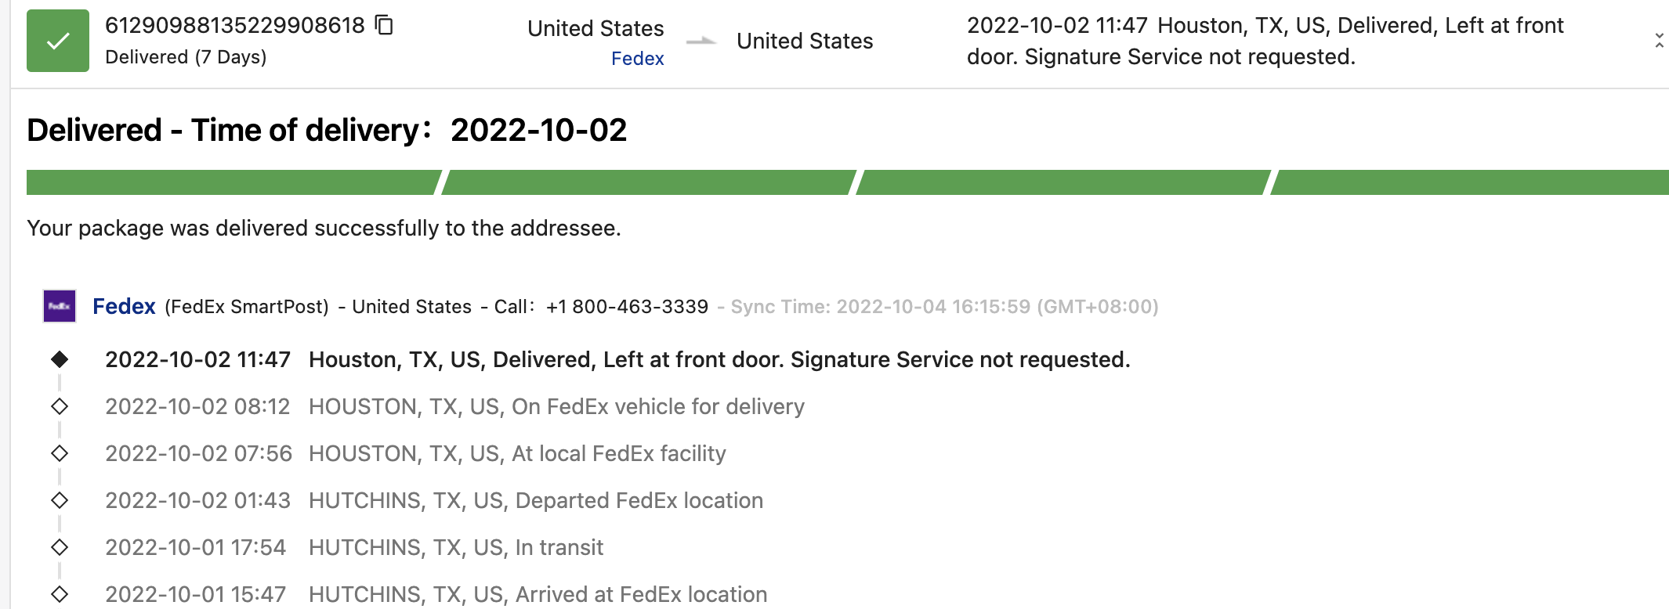Viewport: 1669px width, 609px height.
Task: Select the marker for On FedEx vehicle for delivery
Action: (x=60, y=406)
